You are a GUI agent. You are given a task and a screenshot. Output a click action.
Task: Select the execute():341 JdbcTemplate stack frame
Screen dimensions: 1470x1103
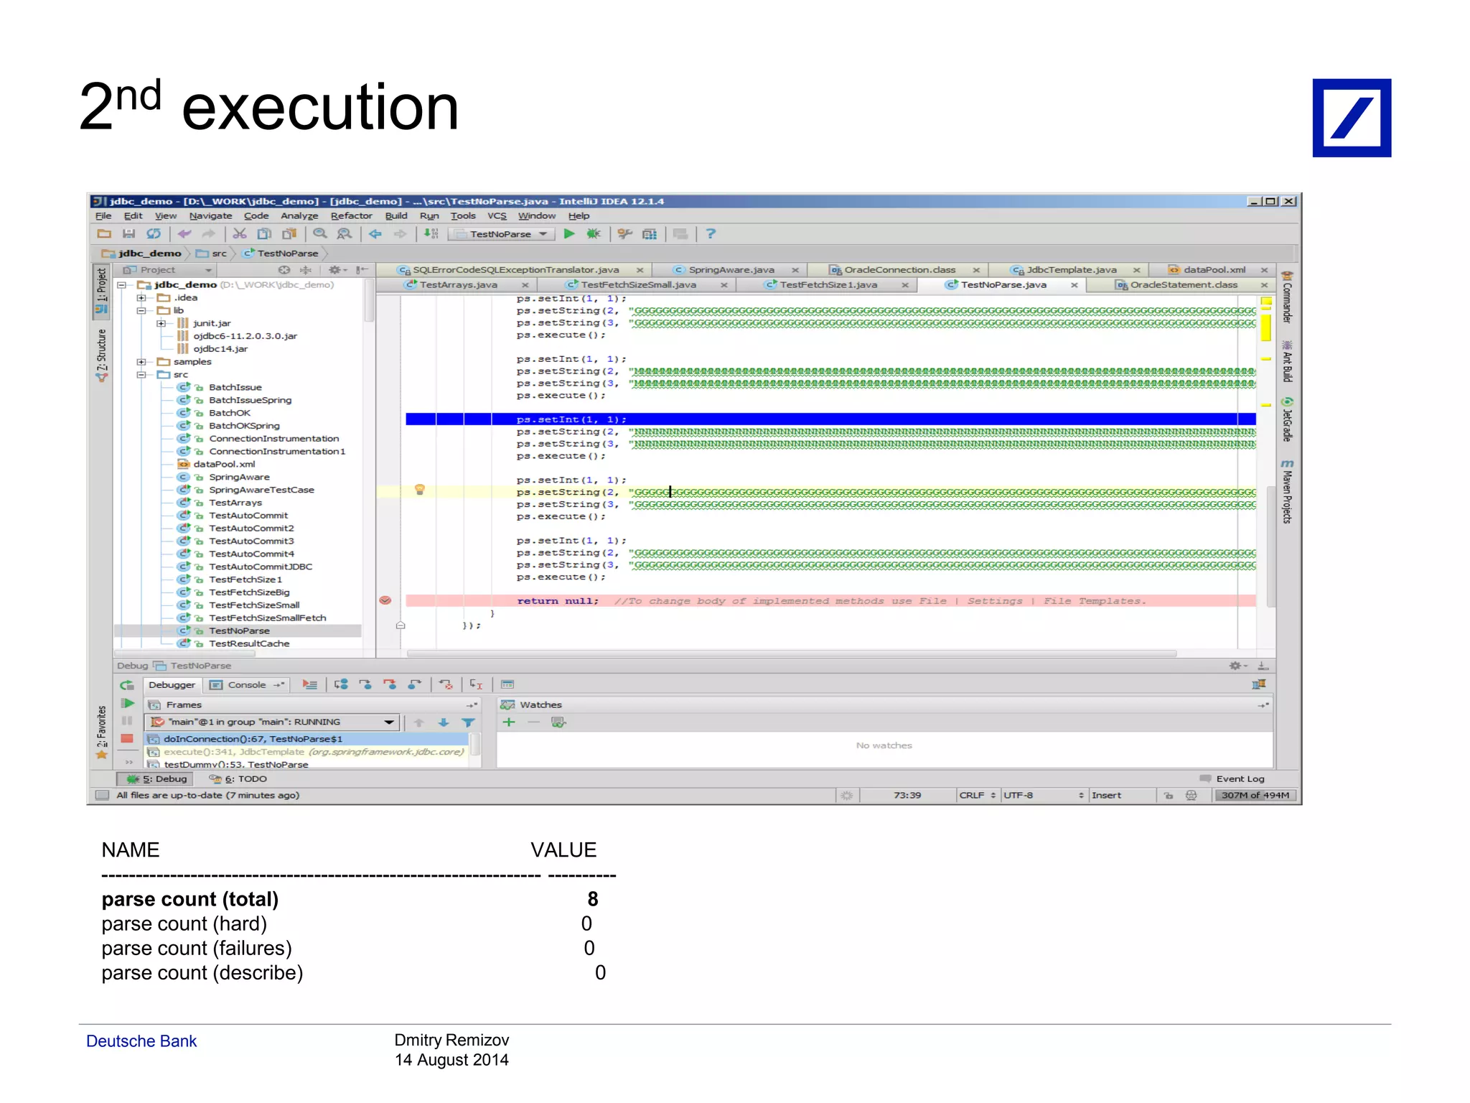click(x=309, y=752)
